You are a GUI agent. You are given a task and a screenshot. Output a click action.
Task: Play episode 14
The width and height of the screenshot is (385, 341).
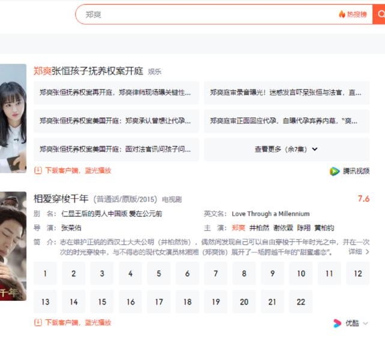tap(73, 302)
